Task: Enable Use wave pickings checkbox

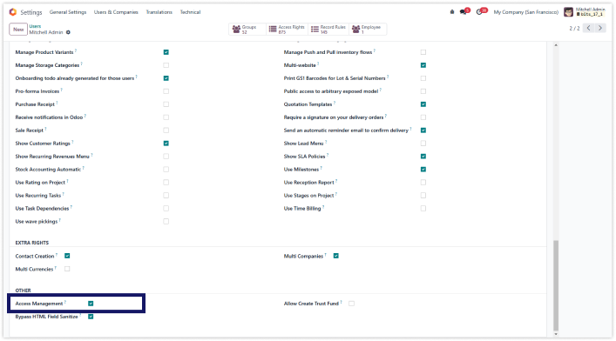Action: point(166,221)
